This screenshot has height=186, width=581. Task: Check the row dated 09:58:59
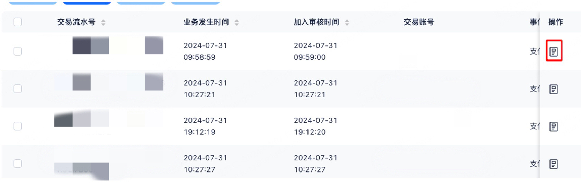tap(18, 51)
